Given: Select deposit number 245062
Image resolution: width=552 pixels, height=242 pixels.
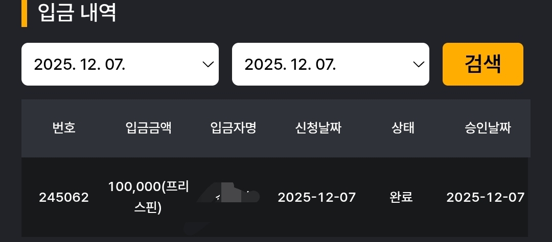Looking at the screenshot, I should coord(64,197).
